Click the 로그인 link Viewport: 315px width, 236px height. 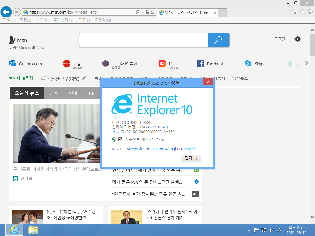[x=280, y=39]
